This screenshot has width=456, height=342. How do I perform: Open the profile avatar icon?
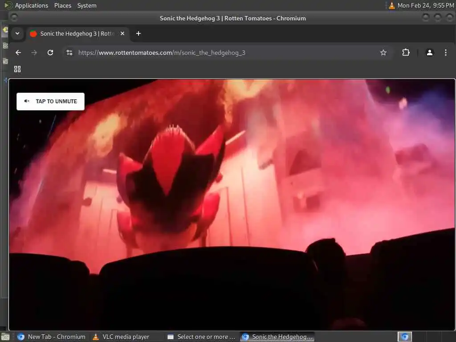pyautogui.click(x=430, y=53)
